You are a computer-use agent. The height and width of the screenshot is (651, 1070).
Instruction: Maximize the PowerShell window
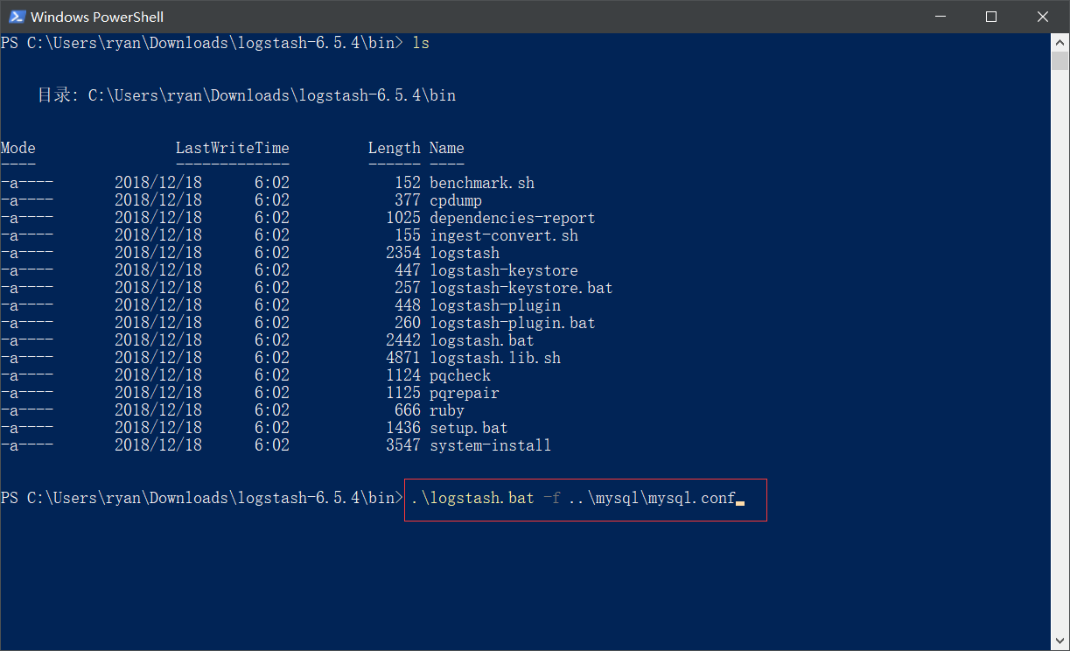[x=990, y=17]
